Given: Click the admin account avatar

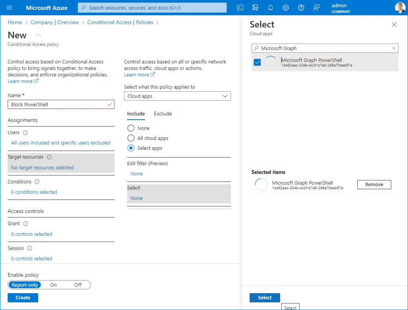Looking at the screenshot, I should (400, 8).
